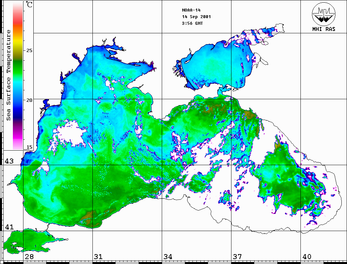Click the 15 tick on temperature scale
347x264 pixels.
[x=29, y=147]
